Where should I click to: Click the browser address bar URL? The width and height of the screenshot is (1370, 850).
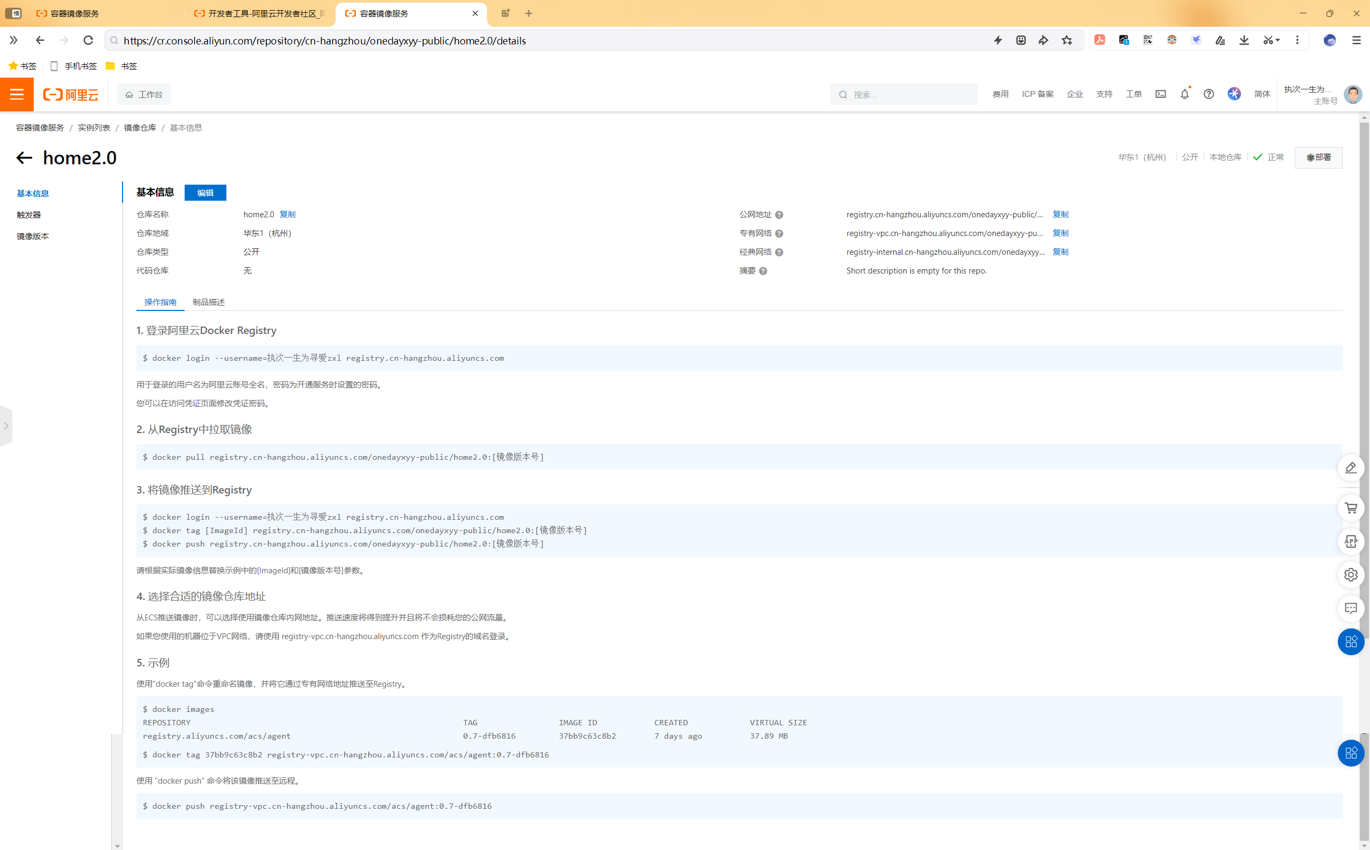[325, 41]
